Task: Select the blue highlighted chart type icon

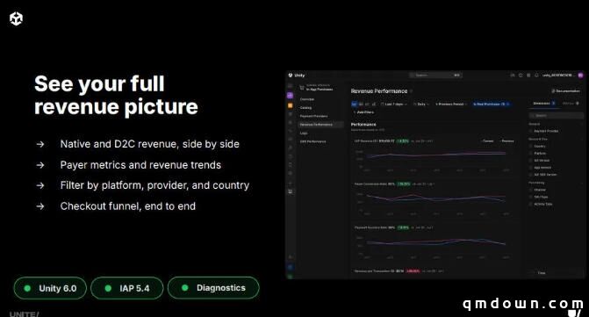Action: (x=354, y=104)
